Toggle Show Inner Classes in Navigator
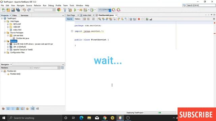 (22, 109)
